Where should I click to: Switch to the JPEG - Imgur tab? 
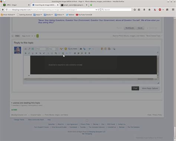click(16, 5)
